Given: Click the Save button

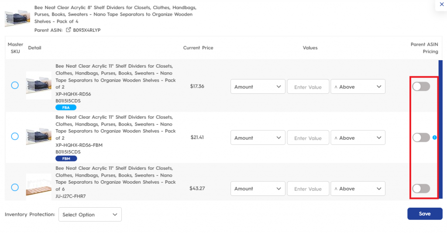Looking at the screenshot, I should point(425,214).
